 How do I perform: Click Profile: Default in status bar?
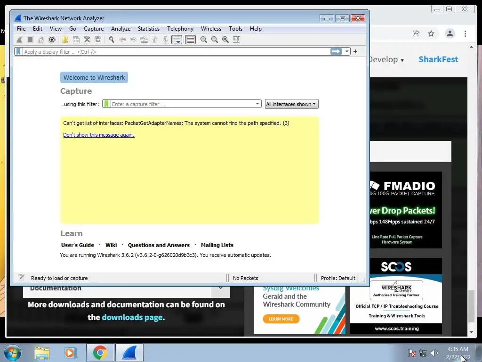(338, 278)
